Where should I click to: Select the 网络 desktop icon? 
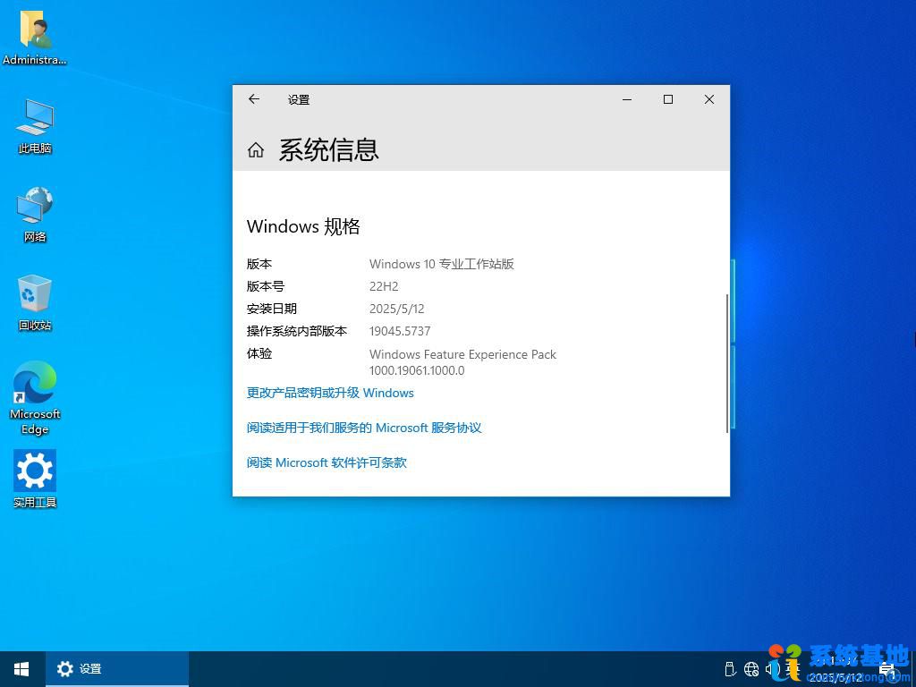click(x=35, y=215)
